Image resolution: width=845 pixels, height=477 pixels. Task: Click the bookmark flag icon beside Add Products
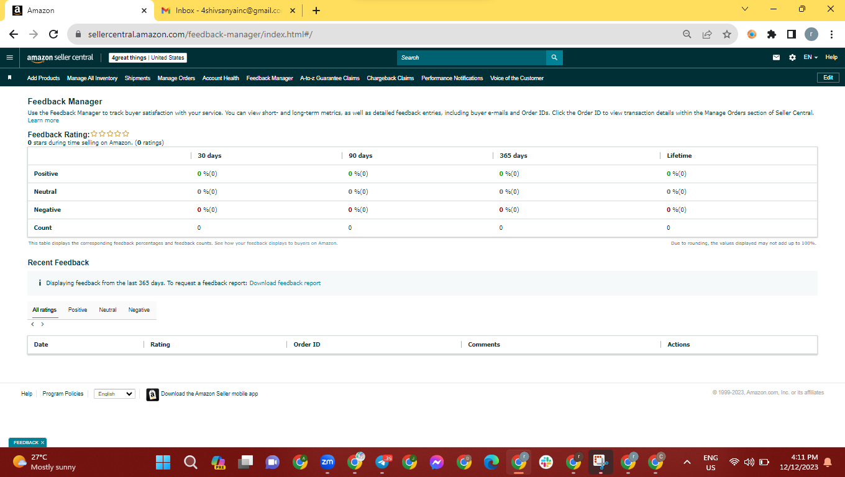10,78
